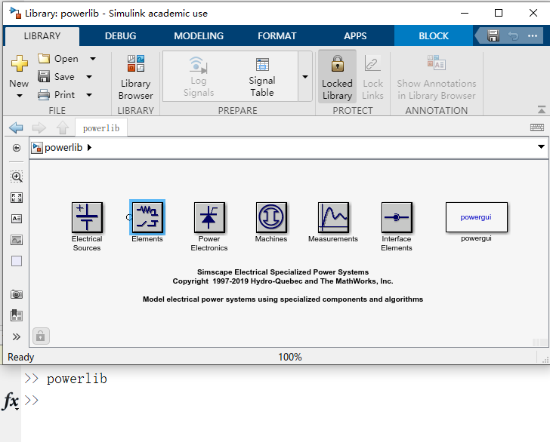Click the Ready status text

[x=21, y=357]
